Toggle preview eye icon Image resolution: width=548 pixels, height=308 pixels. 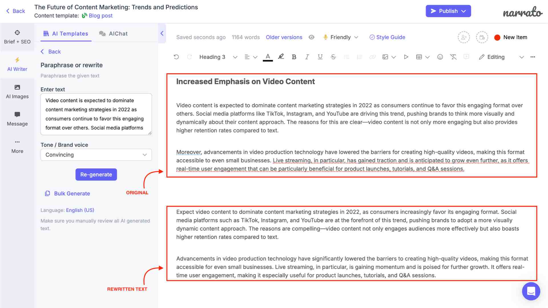[311, 37]
